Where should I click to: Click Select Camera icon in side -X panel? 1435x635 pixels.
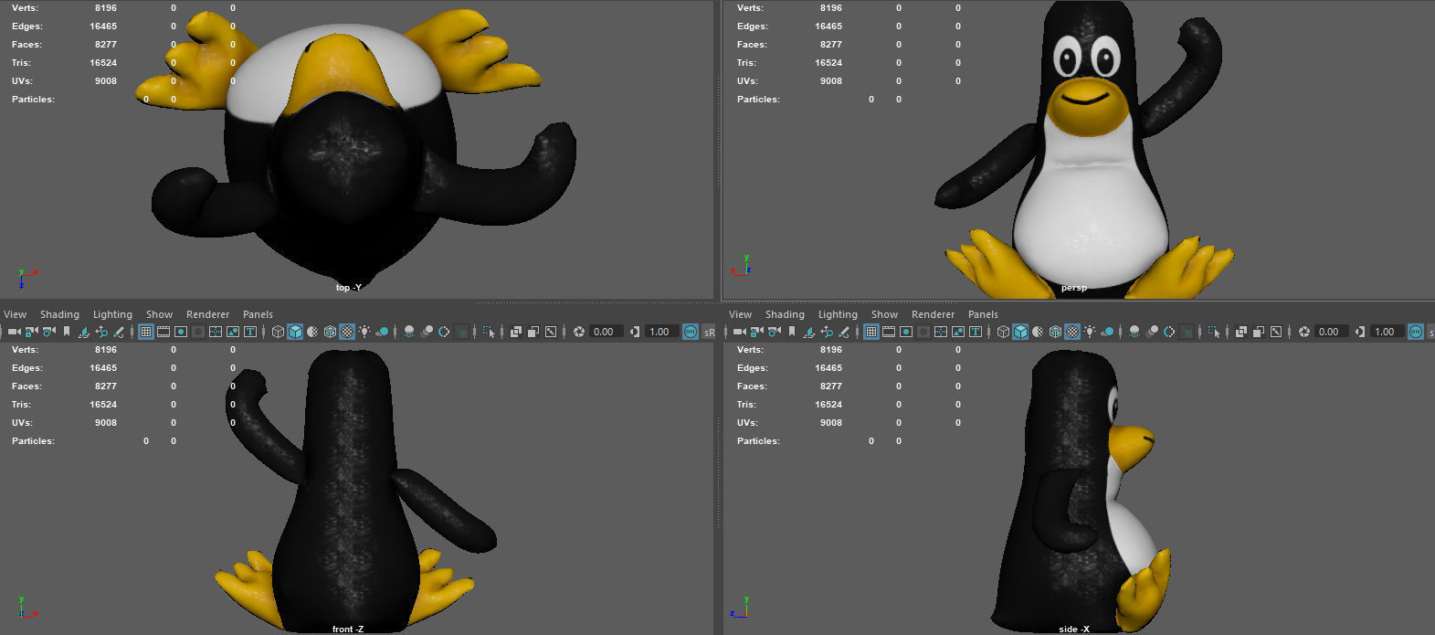coord(739,332)
